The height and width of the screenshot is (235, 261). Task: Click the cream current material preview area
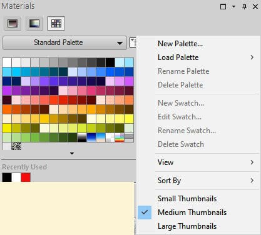click(x=67, y=208)
